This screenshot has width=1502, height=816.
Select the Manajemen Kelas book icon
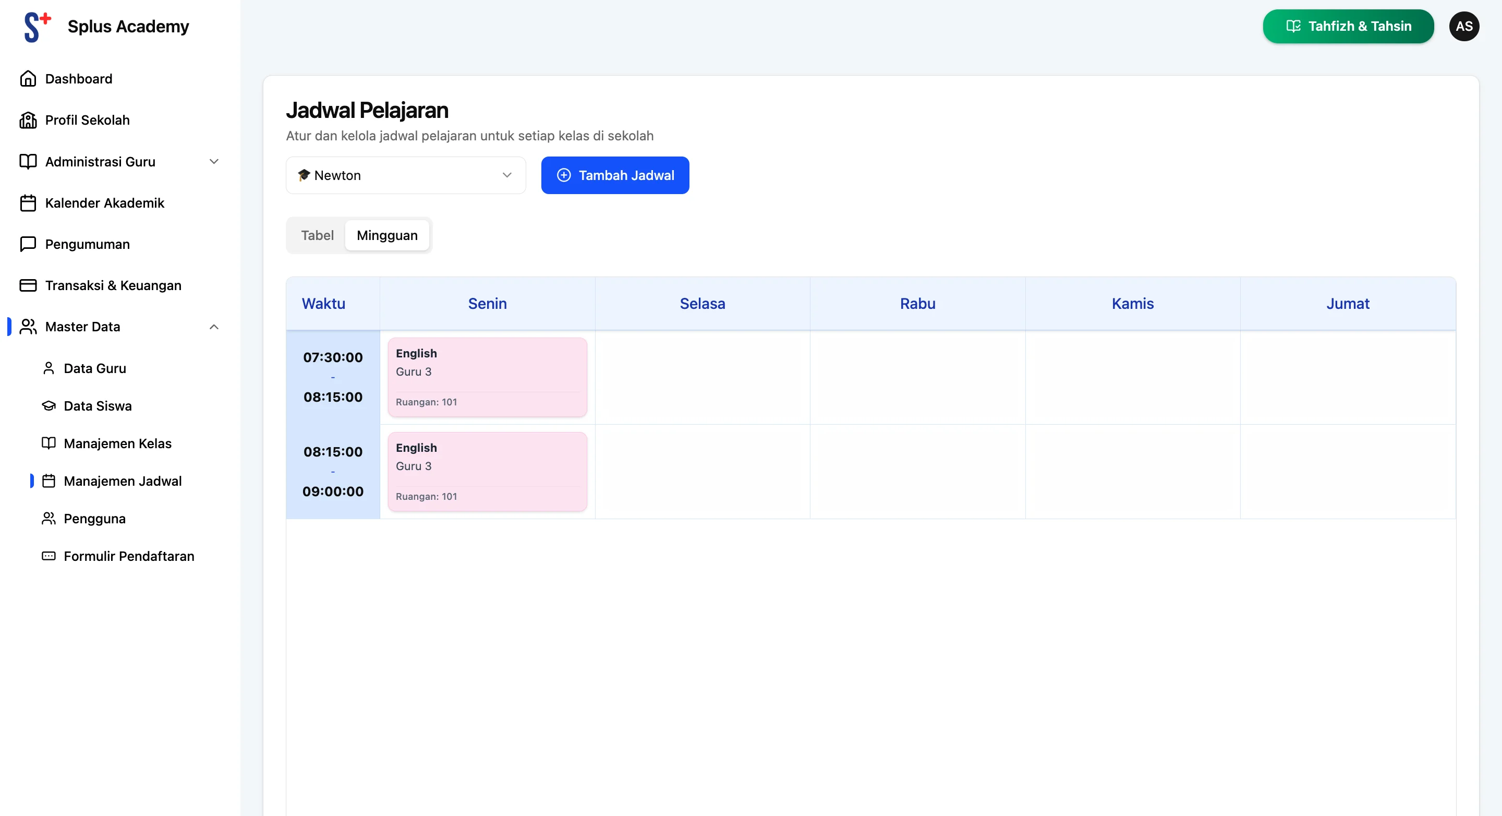(x=49, y=443)
